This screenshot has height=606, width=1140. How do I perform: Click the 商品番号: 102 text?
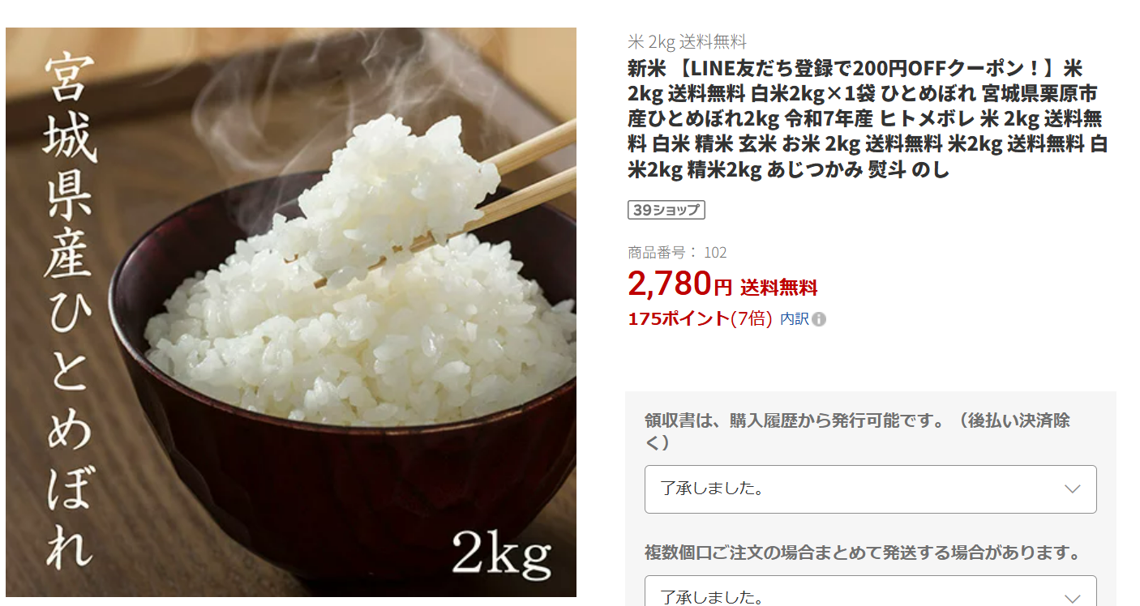(677, 253)
